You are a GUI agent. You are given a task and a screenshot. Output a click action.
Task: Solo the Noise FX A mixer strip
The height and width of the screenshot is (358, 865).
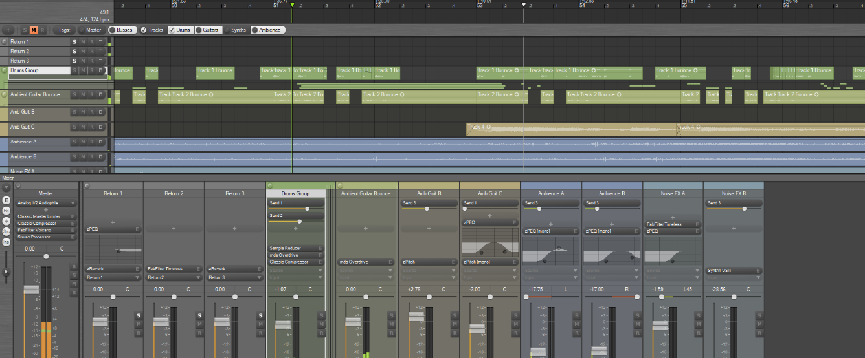[x=699, y=316]
